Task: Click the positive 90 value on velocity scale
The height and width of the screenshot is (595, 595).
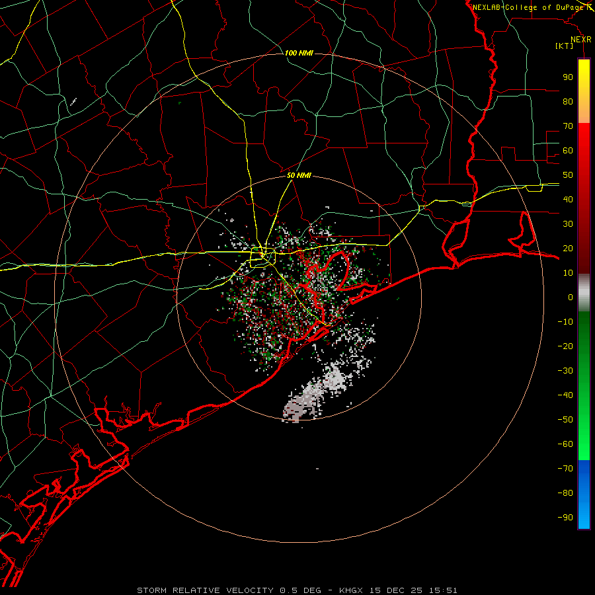Action: coord(568,77)
